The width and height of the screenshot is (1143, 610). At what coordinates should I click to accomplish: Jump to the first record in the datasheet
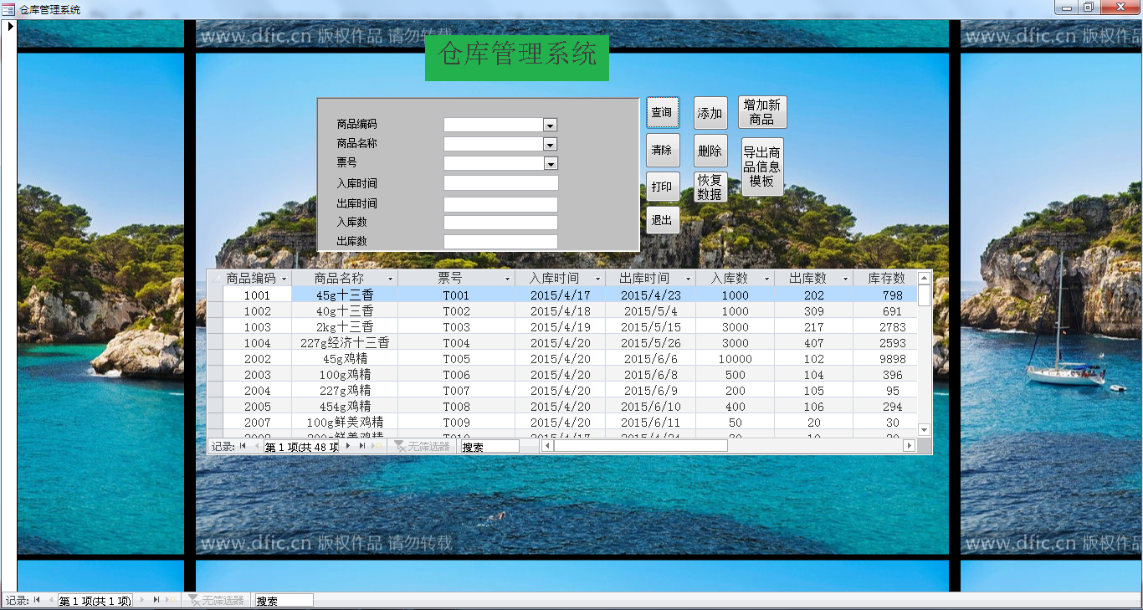pyautogui.click(x=243, y=446)
